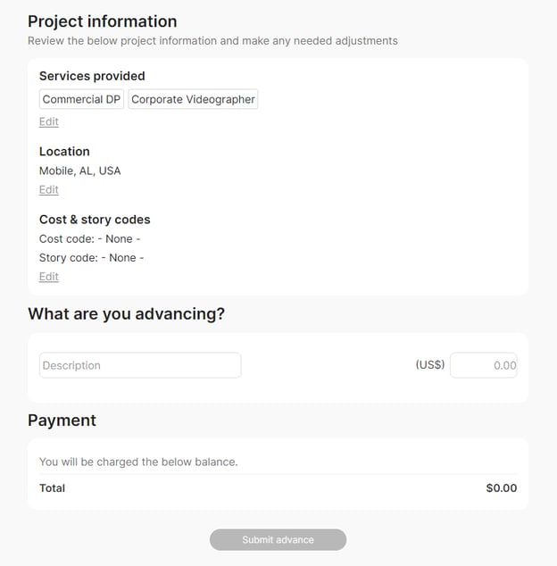This screenshot has height=566, width=557.
Task: Click the Story code None line
Action: coord(92,257)
